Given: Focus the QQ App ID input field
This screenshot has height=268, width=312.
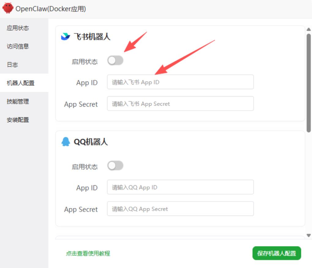Looking at the screenshot, I should coord(180,187).
